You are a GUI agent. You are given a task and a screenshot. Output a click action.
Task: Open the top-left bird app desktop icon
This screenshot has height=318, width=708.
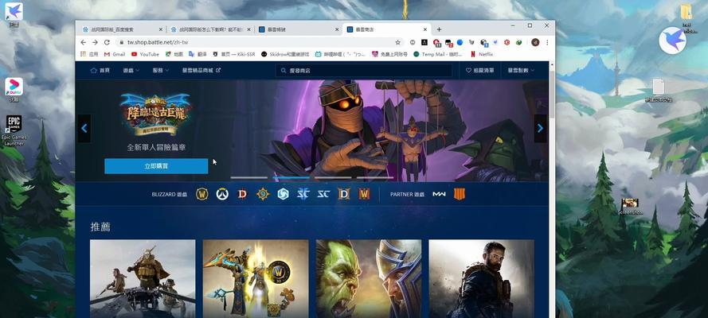(x=14, y=15)
